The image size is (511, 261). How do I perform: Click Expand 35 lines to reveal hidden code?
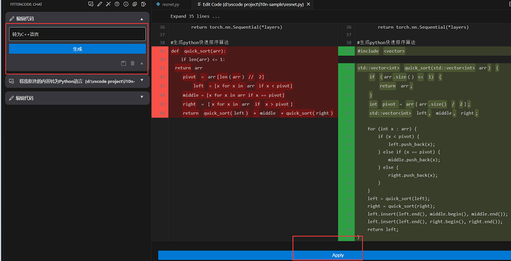195,16
